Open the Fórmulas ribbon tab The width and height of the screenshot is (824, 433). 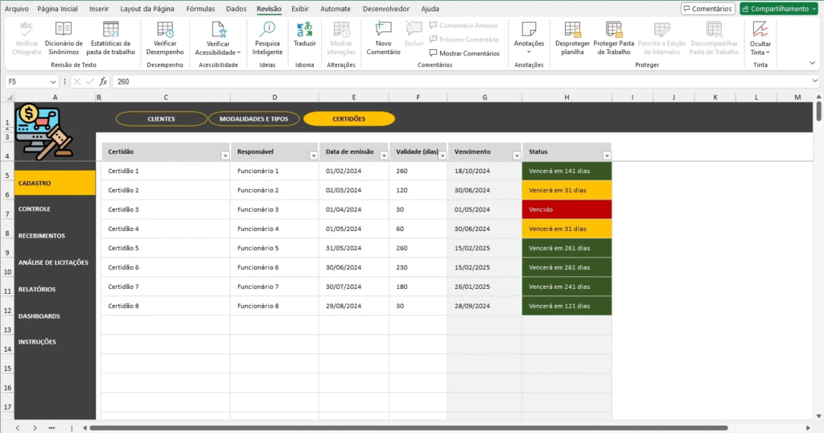(x=200, y=8)
